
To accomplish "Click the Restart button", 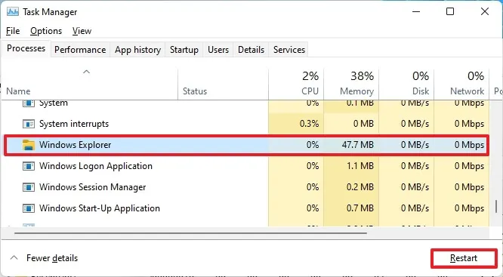I will 464,258.
